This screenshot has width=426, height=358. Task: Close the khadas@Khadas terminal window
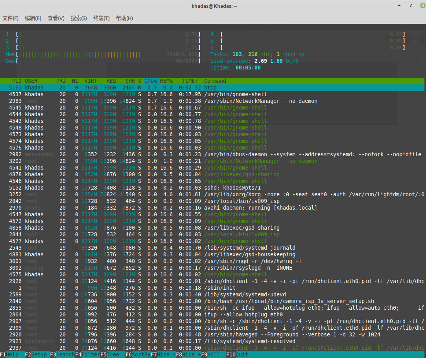[x=423, y=6]
